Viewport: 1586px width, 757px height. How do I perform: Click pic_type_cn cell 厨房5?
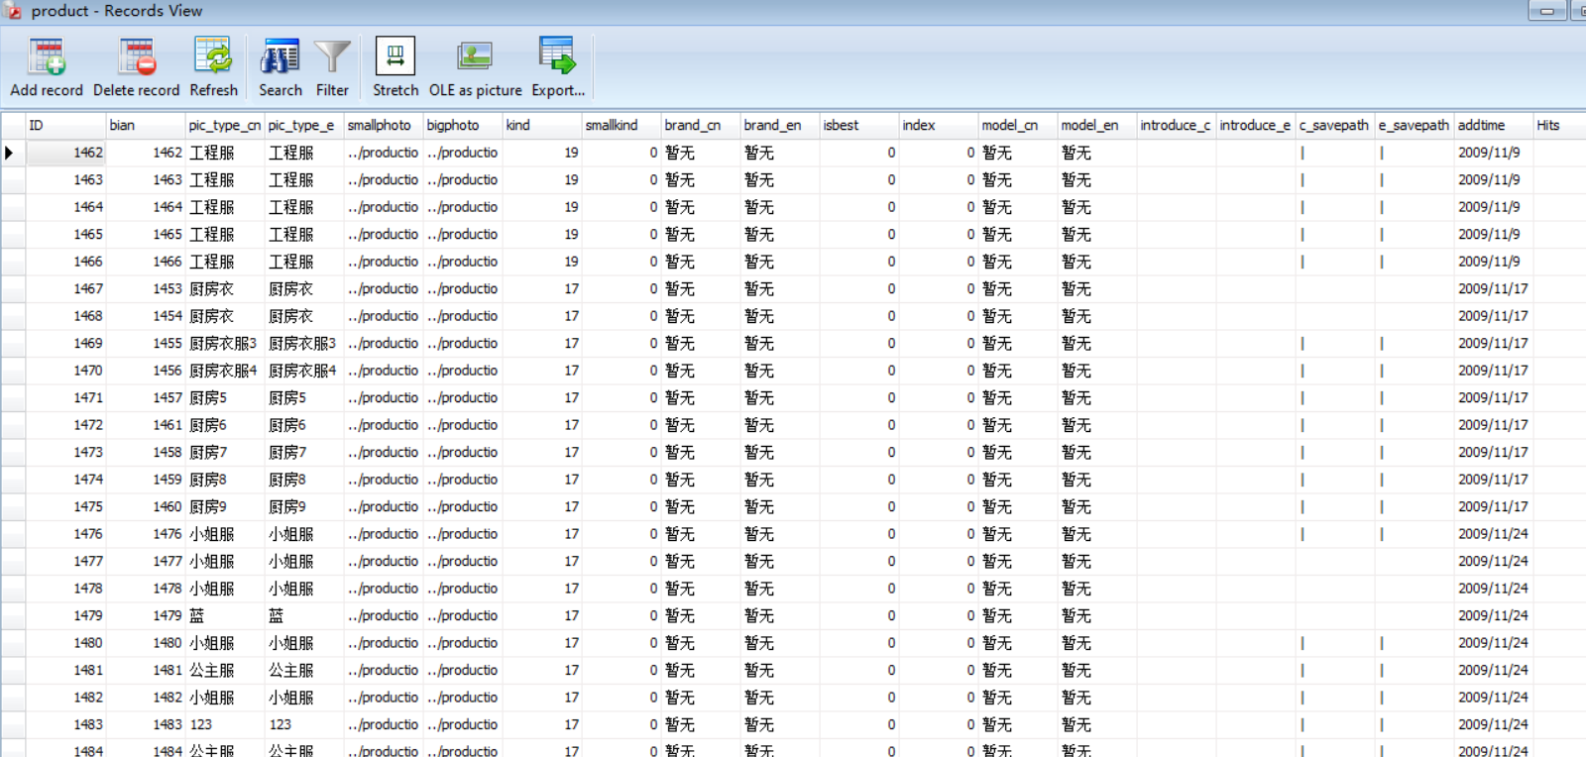pyautogui.click(x=225, y=398)
